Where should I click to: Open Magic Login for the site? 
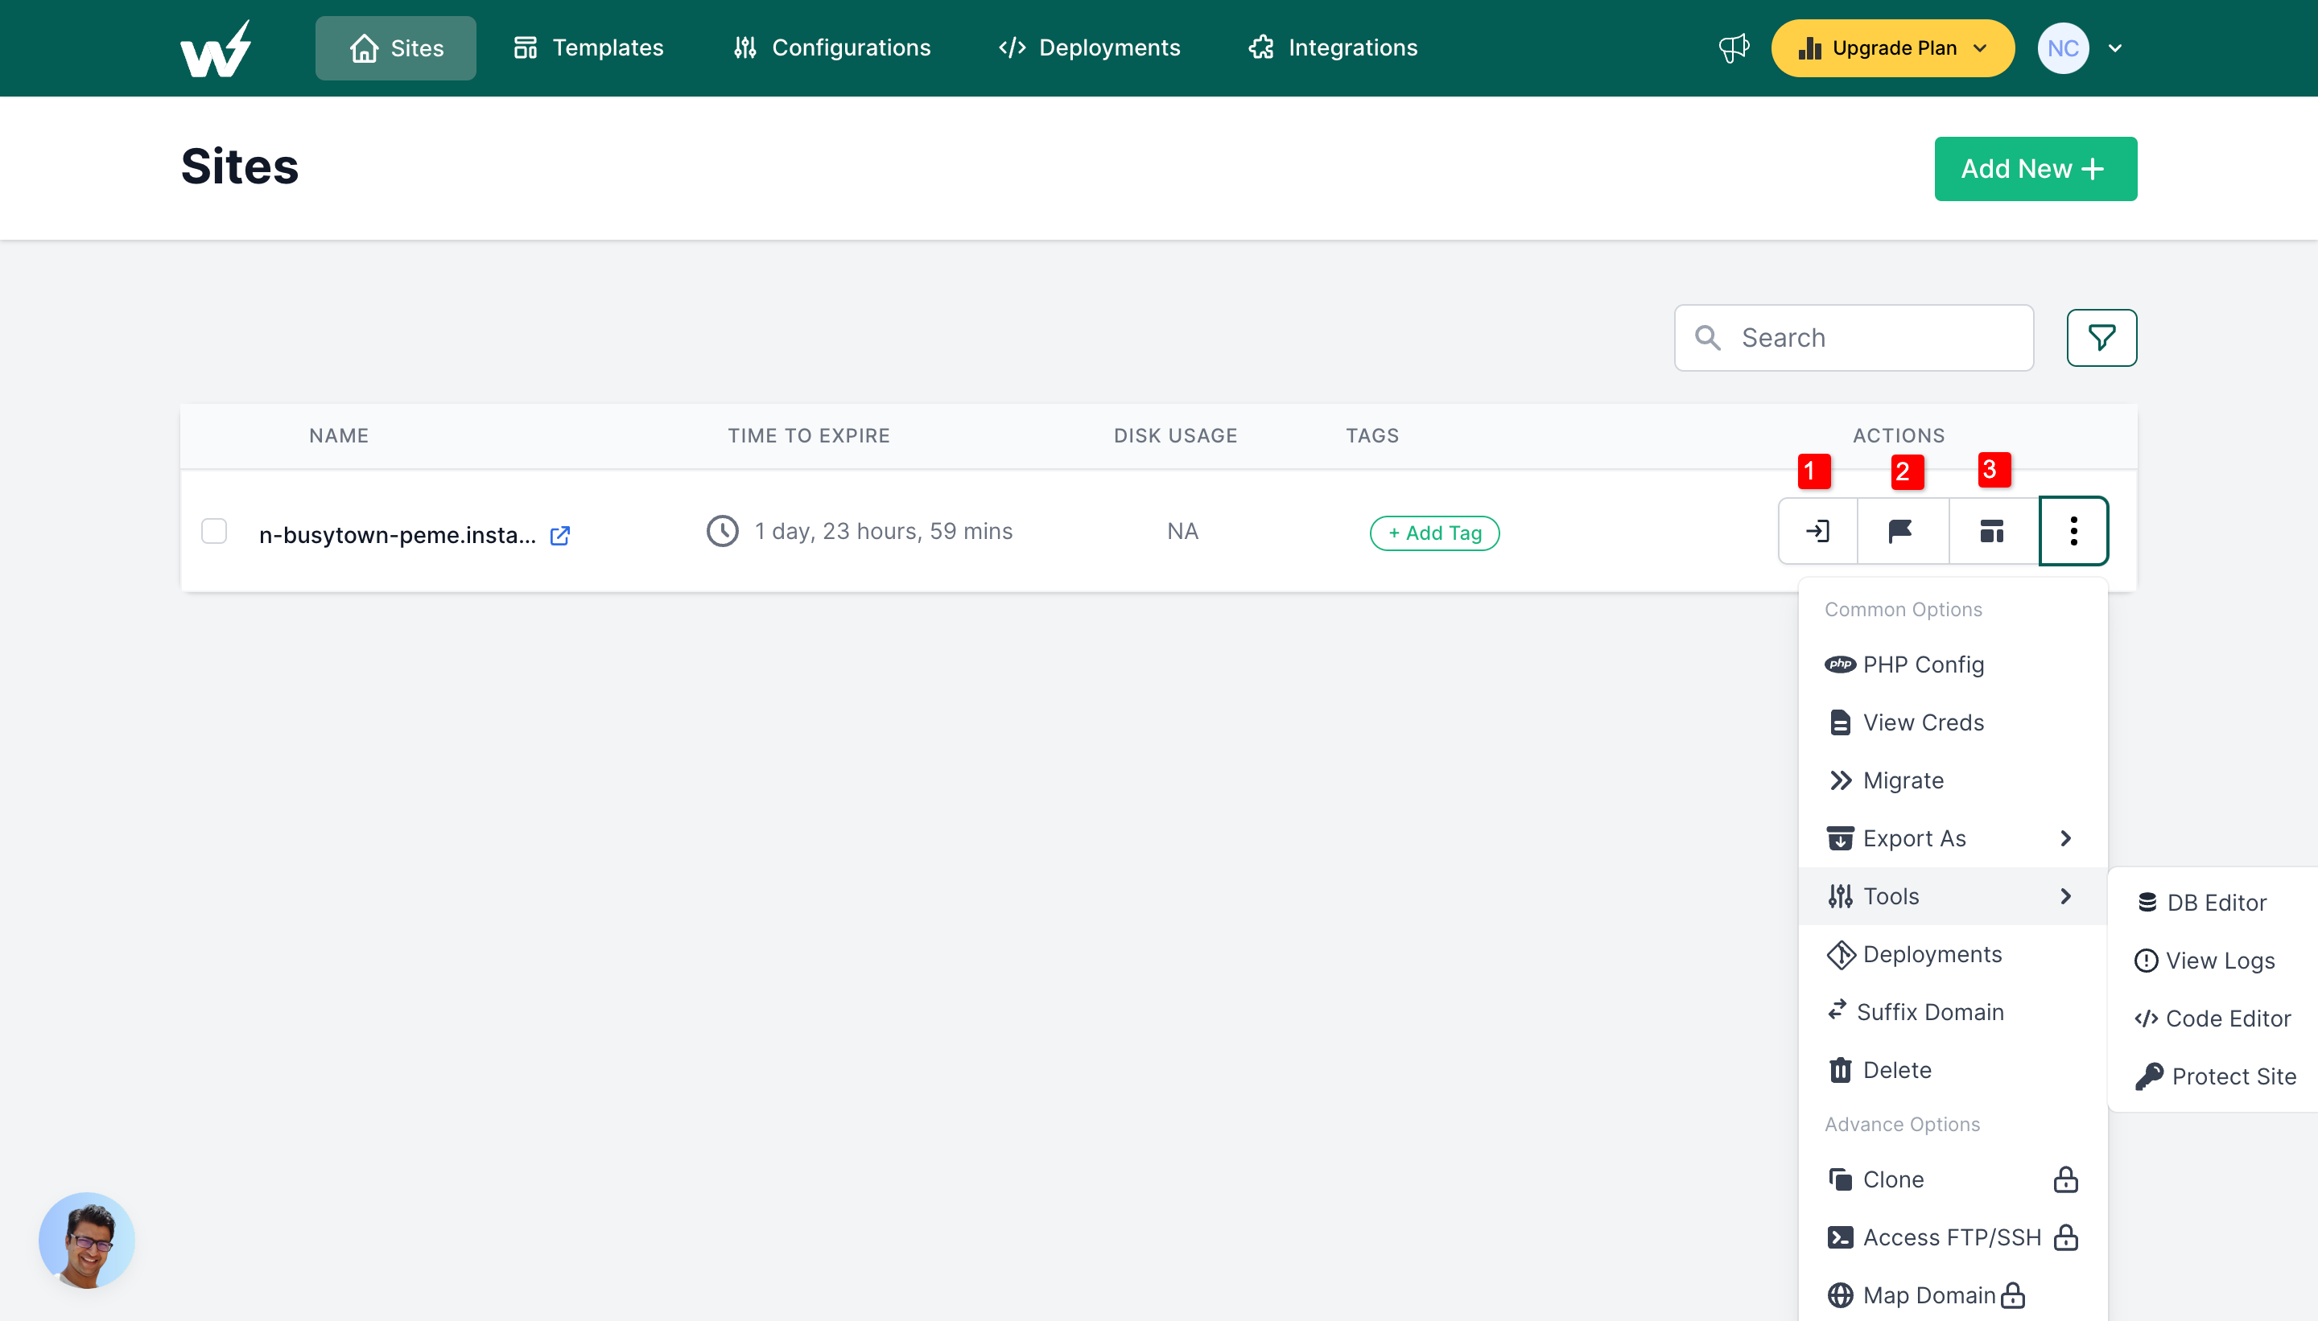click(x=1816, y=531)
